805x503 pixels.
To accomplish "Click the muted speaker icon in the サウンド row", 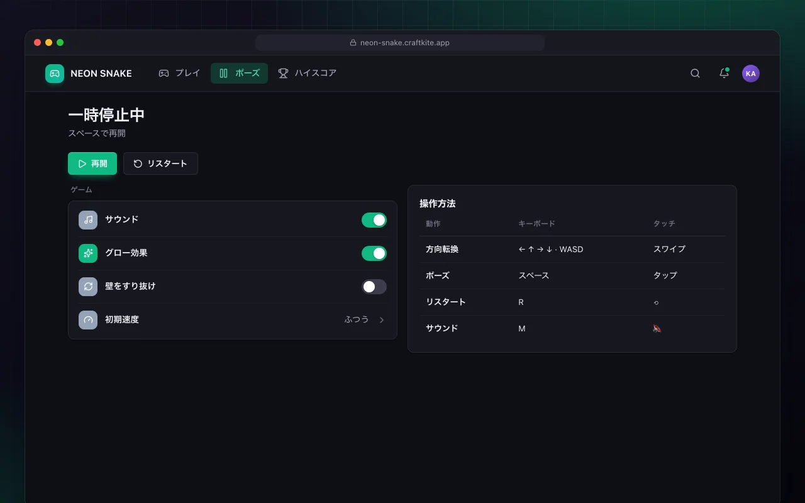I will (x=657, y=328).
